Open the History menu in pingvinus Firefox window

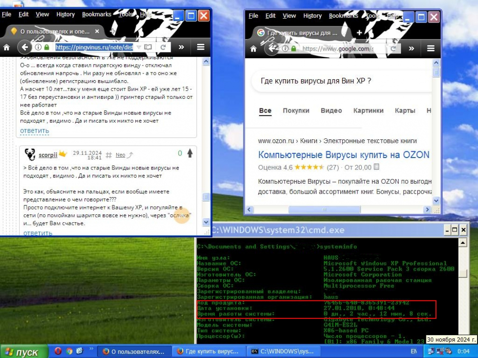click(x=65, y=14)
